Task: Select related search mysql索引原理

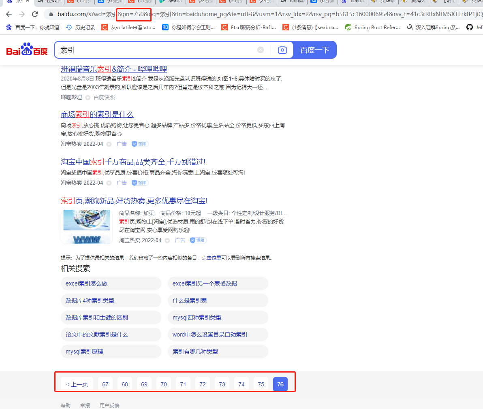Action: (111, 351)
